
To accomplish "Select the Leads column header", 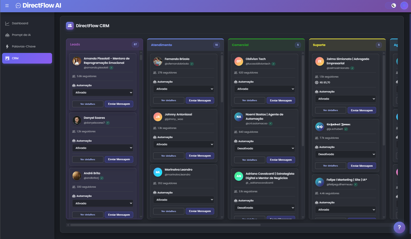I will click(x=75, y=44).
